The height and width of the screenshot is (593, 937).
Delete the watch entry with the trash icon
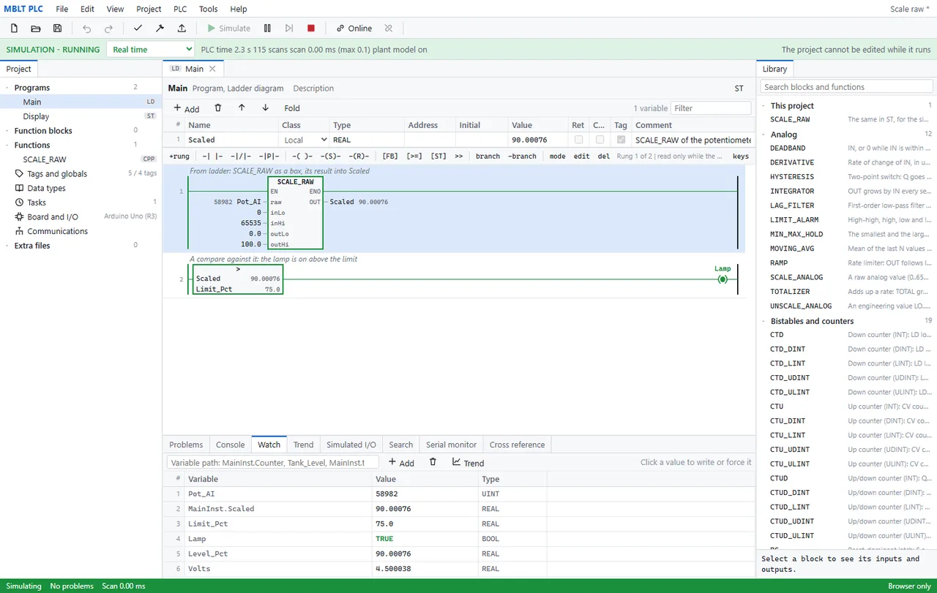pyautogui.click(x=433, y=462)
